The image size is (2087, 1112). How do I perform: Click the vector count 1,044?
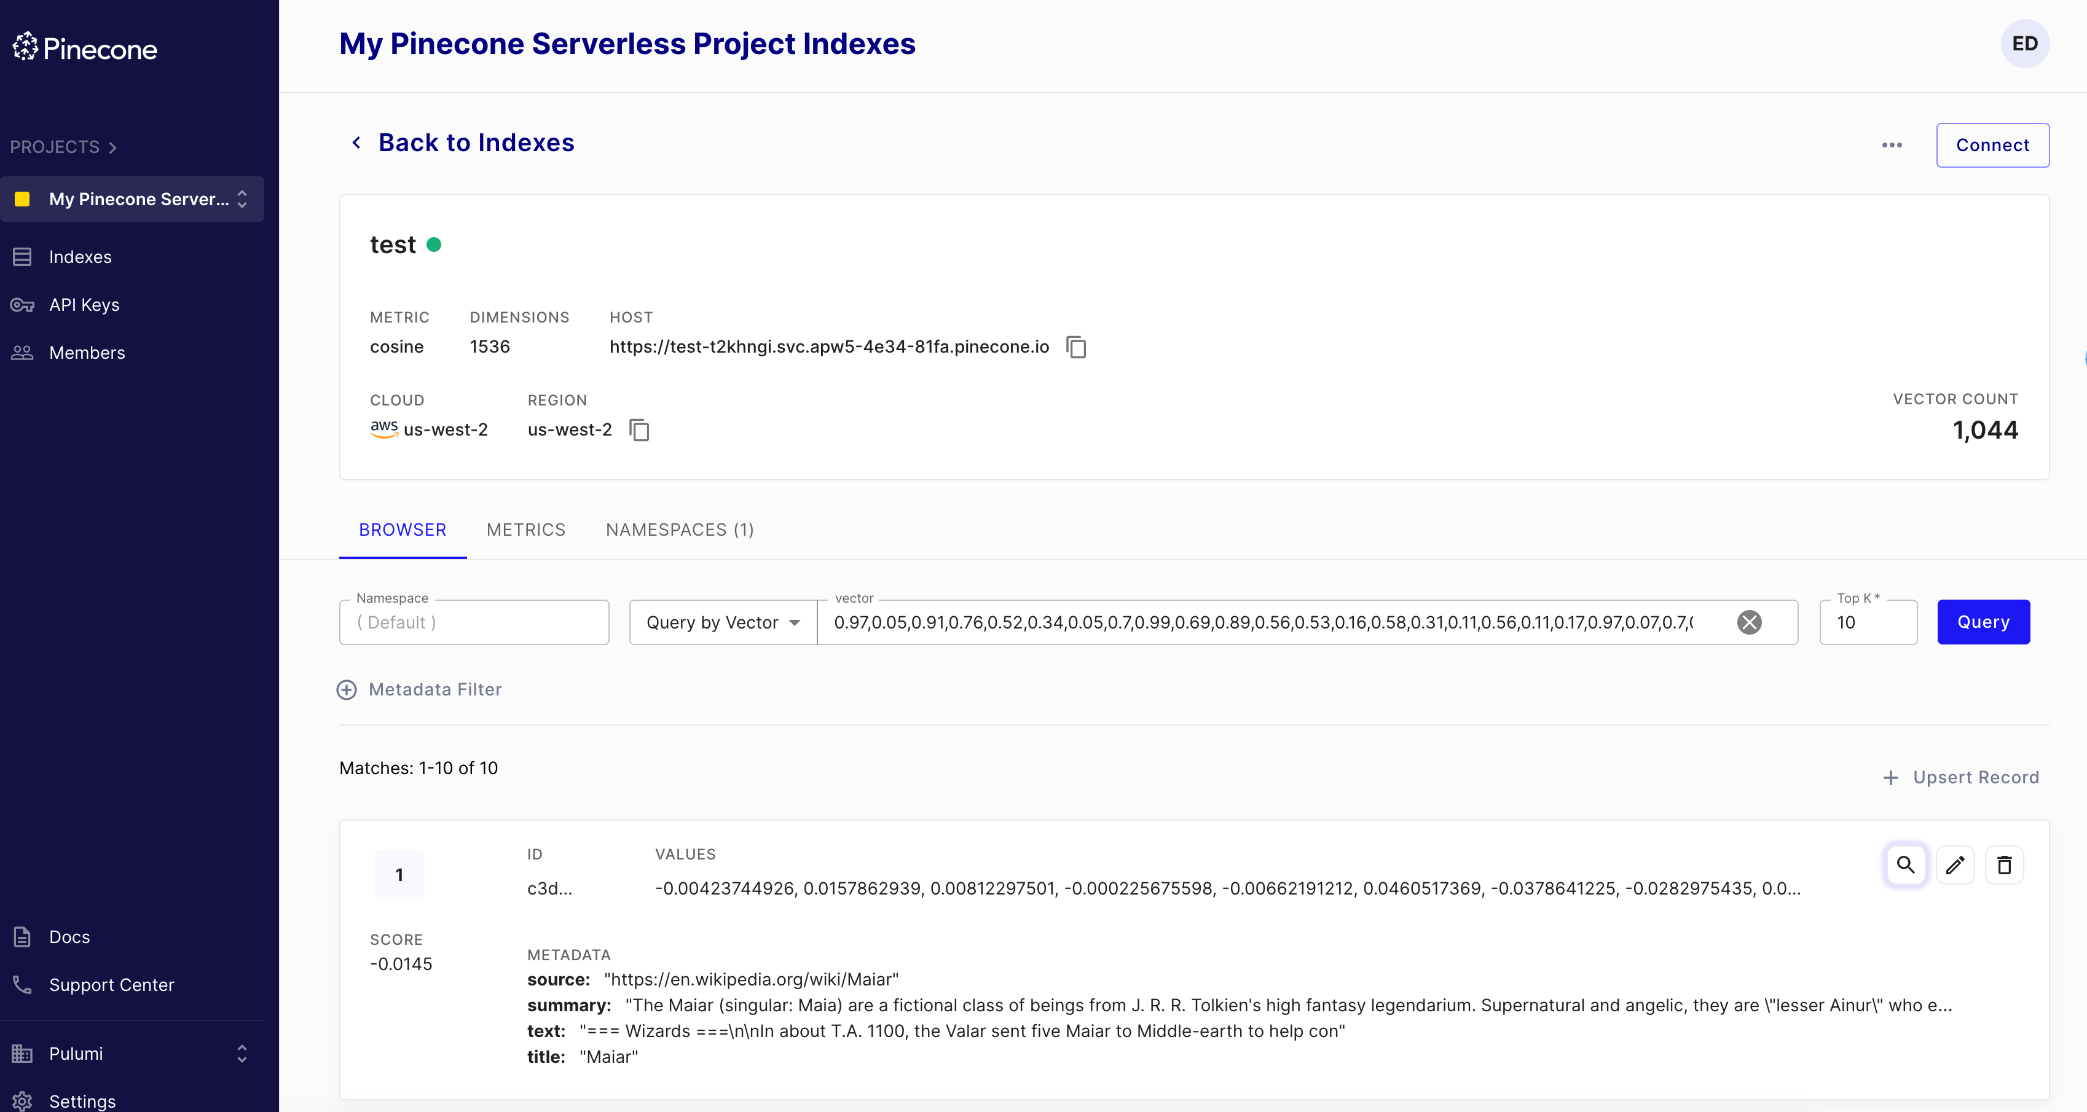[1985, 430]
